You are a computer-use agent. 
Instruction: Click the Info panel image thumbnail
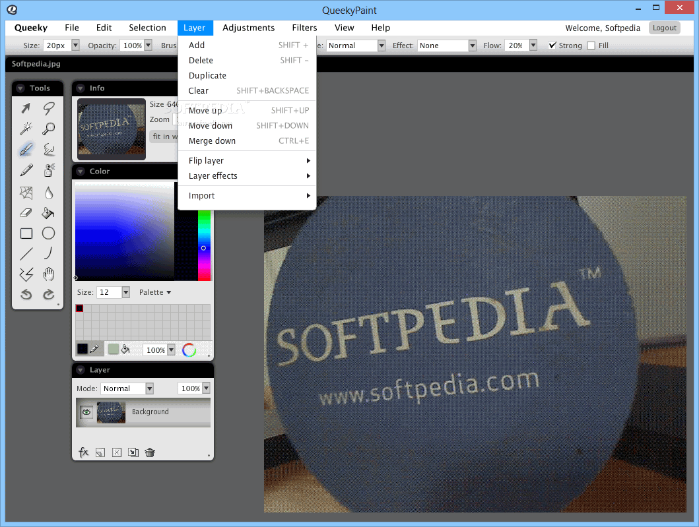point(112,129)
